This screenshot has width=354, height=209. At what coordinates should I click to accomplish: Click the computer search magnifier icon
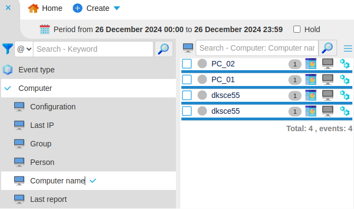[x=327, y=48]
